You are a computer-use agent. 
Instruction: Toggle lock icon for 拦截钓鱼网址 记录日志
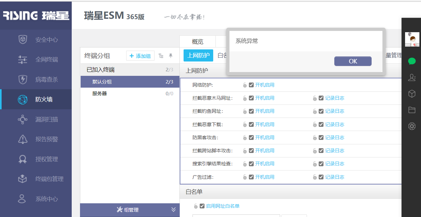click(315, 111)
